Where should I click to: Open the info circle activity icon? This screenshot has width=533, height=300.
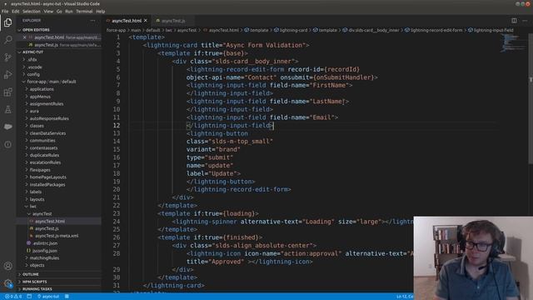(7, 144)
